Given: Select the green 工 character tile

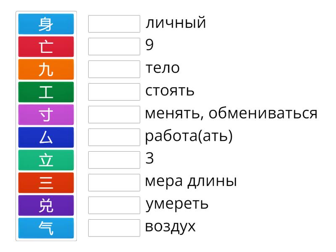Looking at the screenshot, I should (46, 92).
